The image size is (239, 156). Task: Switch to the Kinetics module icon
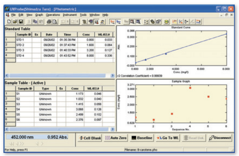tap(91, 21)
